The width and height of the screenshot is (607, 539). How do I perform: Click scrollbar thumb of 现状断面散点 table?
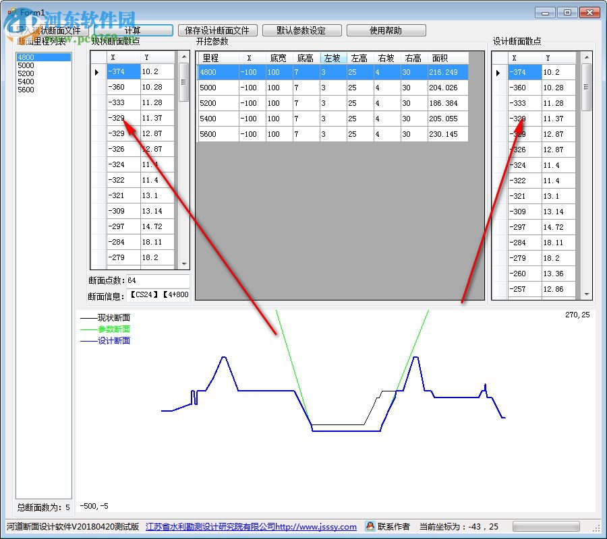click(x=184, y=82)
